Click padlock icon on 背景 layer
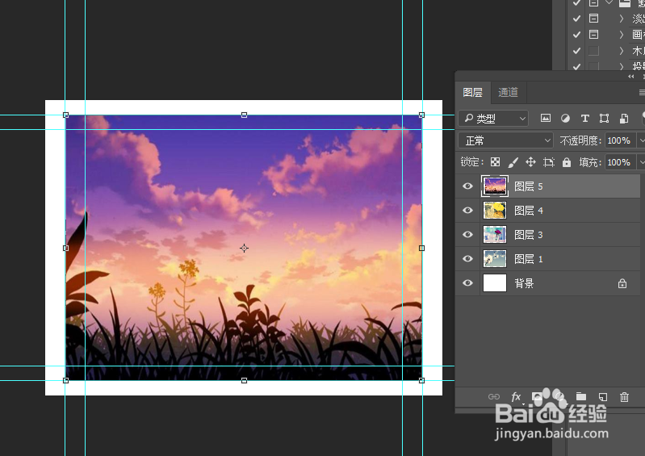 (622, 283)
